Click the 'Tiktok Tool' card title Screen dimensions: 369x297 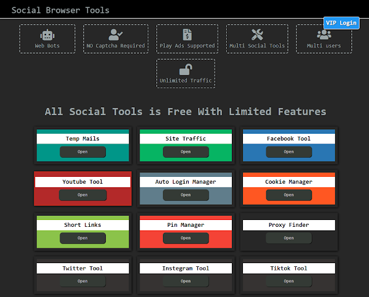click(289, 268)
